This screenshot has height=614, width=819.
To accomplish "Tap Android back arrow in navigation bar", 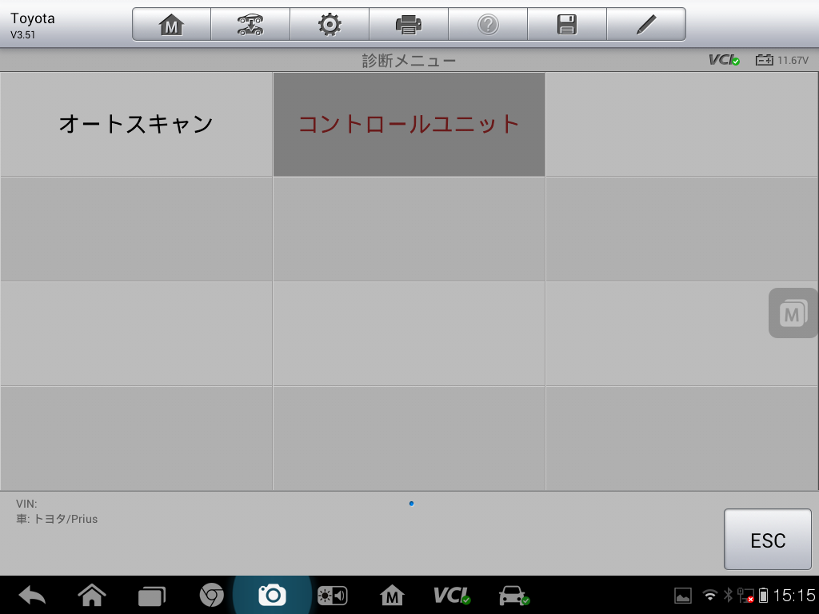I will (x=32, y=596).
